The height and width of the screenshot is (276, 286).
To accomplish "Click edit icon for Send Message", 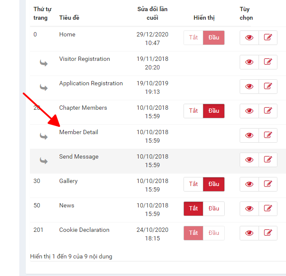I will (268, 160).
